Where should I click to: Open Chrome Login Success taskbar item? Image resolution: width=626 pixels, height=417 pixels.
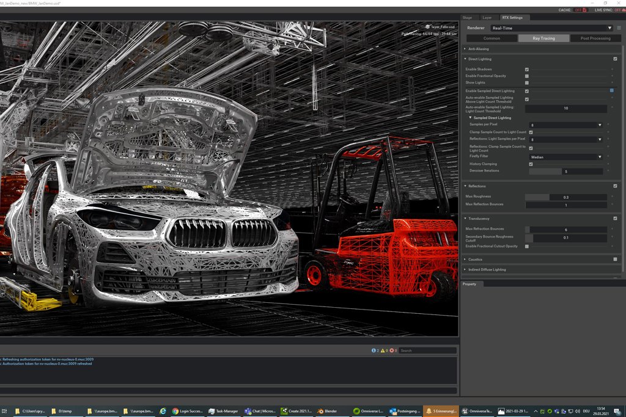coord(187,411)
